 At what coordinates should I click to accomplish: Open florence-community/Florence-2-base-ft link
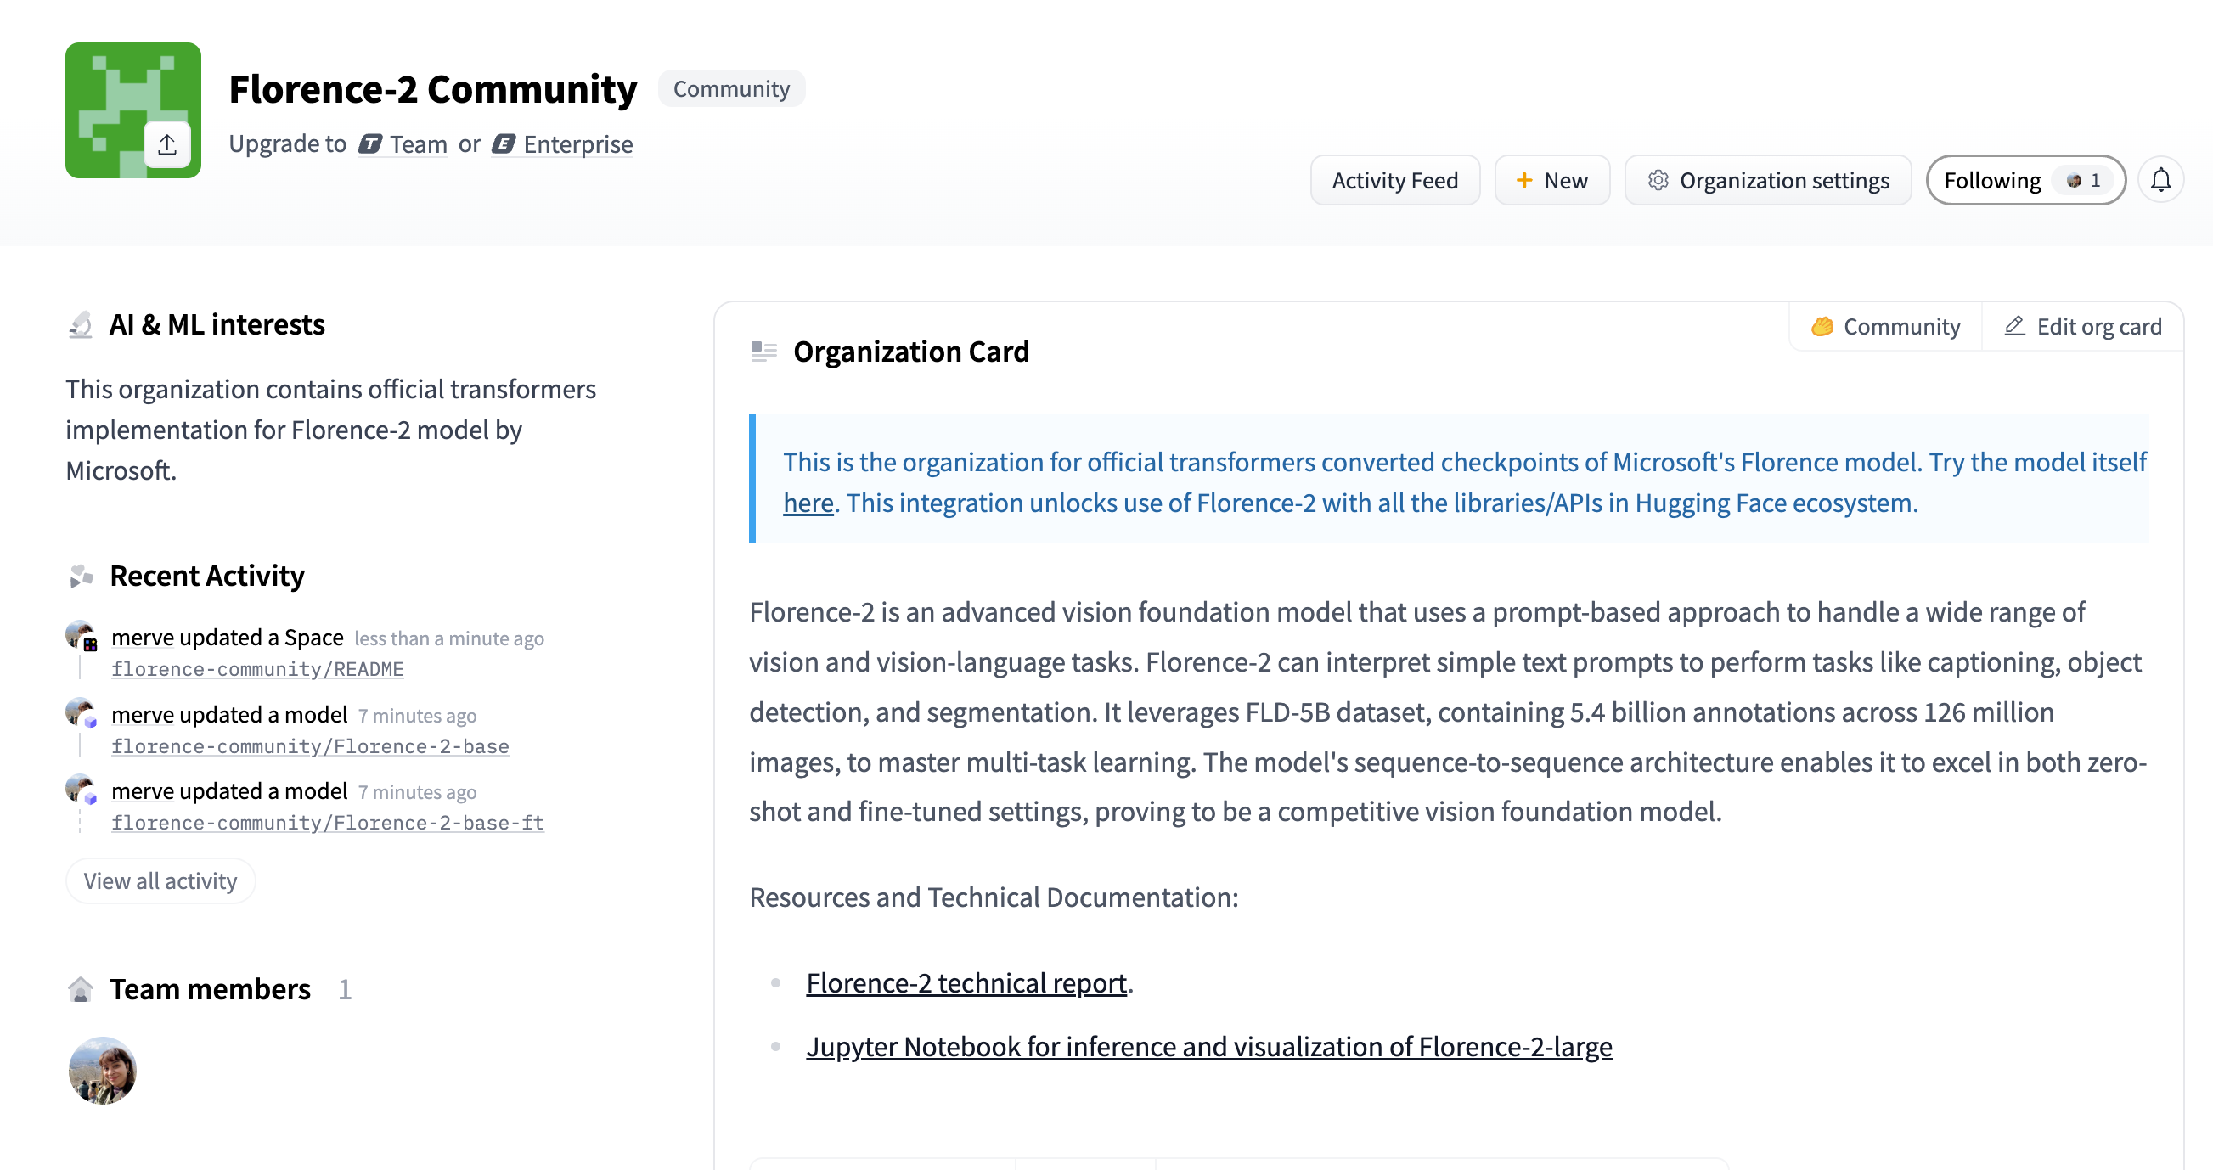327,823
